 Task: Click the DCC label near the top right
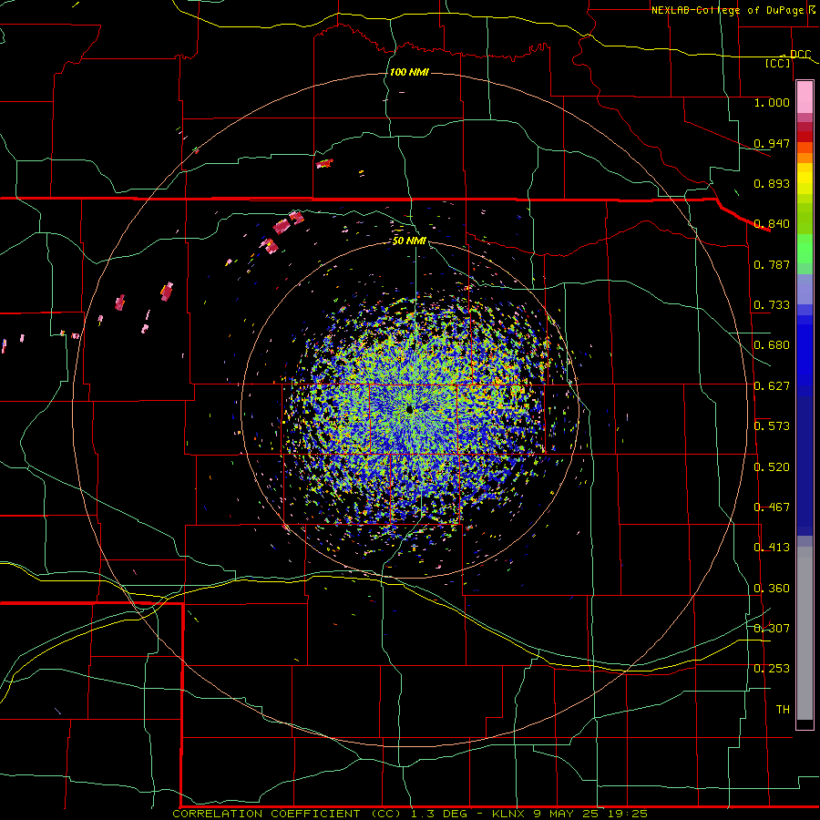pyautogui.click(x=800, y=55)
